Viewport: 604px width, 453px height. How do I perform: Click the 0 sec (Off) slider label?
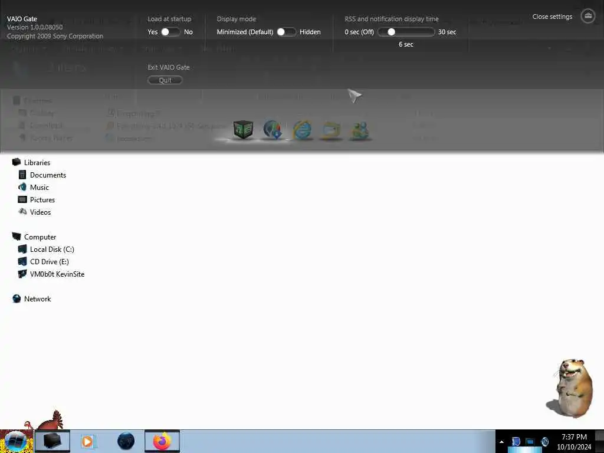pos(359,32)
